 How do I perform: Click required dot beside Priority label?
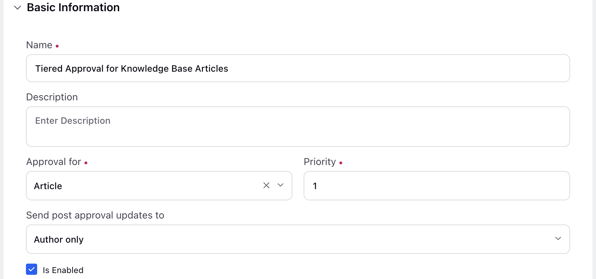[341, 163]
